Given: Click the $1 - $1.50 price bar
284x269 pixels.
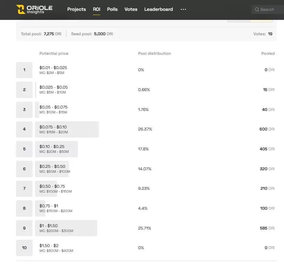Looking at the screenshot, I should [66, 228].
